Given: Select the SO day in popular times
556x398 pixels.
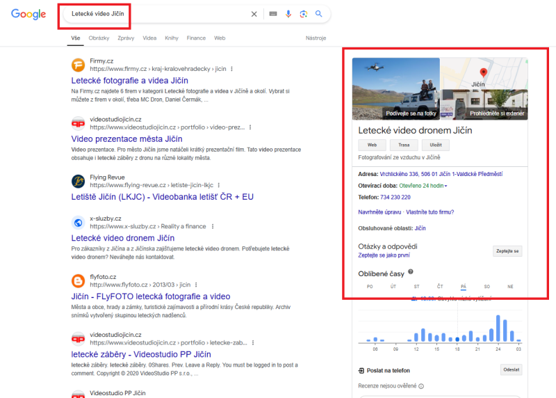Looking at the screenshot, I should point(487,287).
